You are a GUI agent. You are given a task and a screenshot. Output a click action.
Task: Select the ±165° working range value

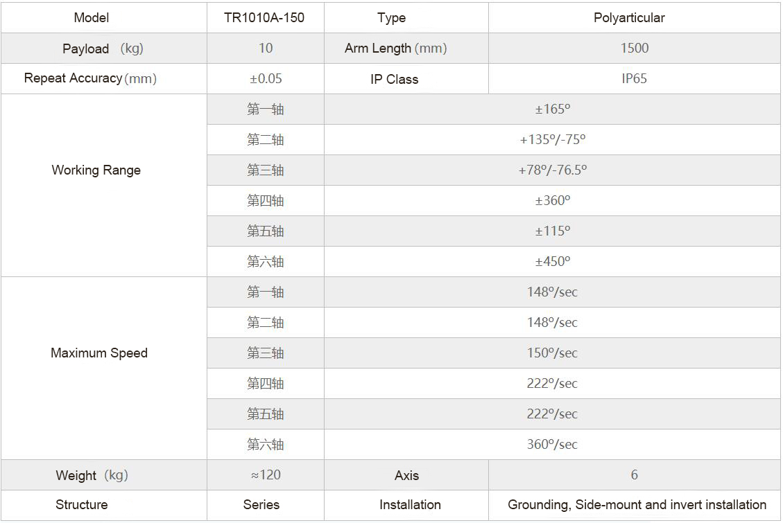click(552, 109)
